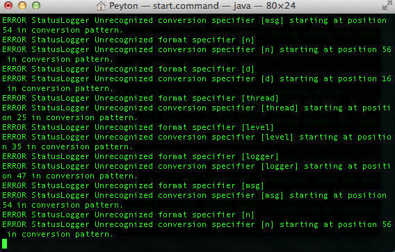Click the home folder proxy icon in title bar
395x252 pixels.
(x=102, y=6)
